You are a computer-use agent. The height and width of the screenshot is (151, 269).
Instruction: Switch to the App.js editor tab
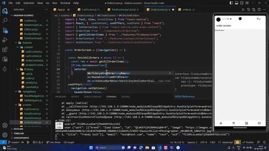(x=61, y=10)
